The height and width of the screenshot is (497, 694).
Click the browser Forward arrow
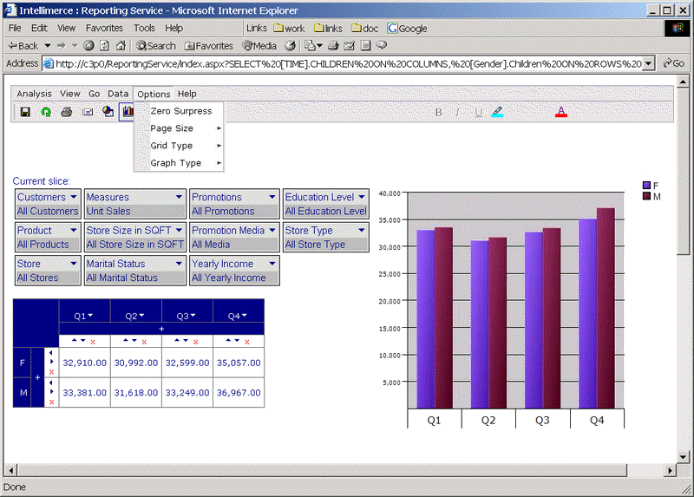pyautogui.click(x=61, y=46)
